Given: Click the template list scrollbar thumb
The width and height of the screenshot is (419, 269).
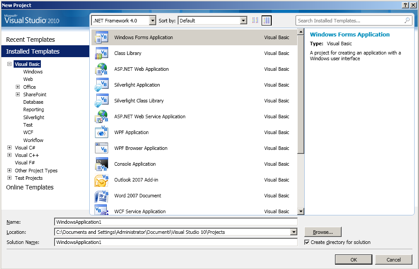Looking at the screenshot, I should [301, 95].
